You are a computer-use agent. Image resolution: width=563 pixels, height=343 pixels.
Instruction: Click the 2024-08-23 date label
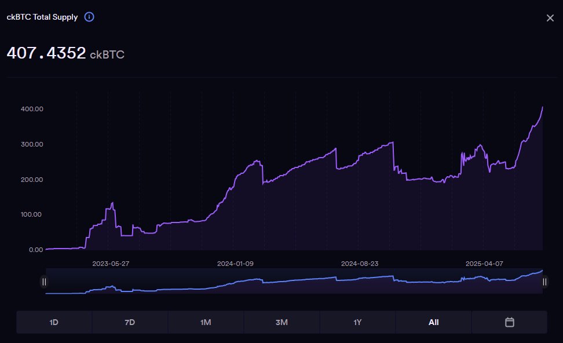(x=360, y=264)
